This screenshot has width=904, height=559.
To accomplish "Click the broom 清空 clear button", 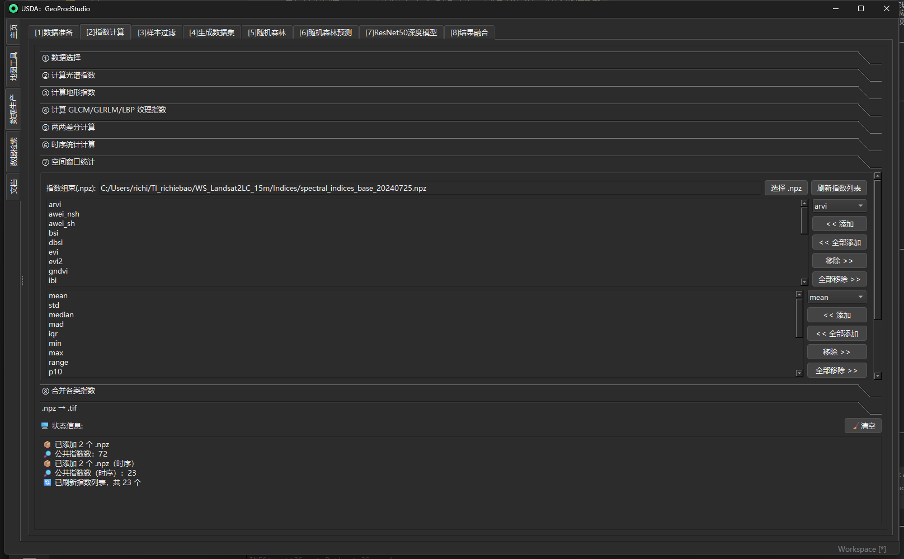I will [863, 426].
